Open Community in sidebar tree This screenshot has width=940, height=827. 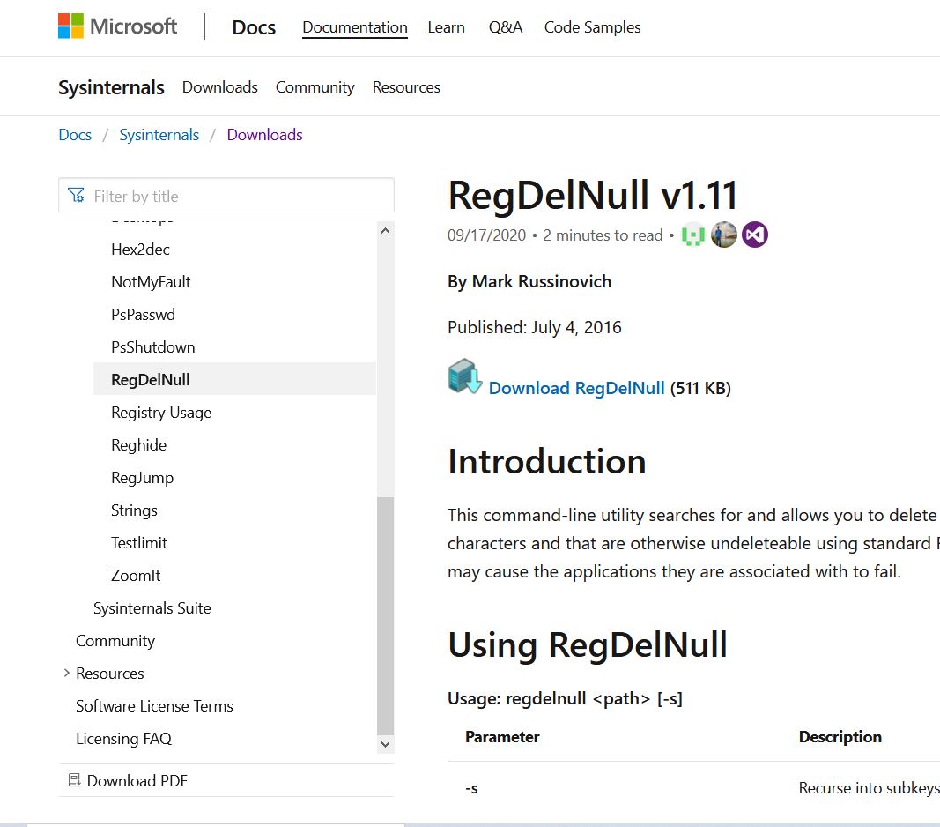coord(115,640)
